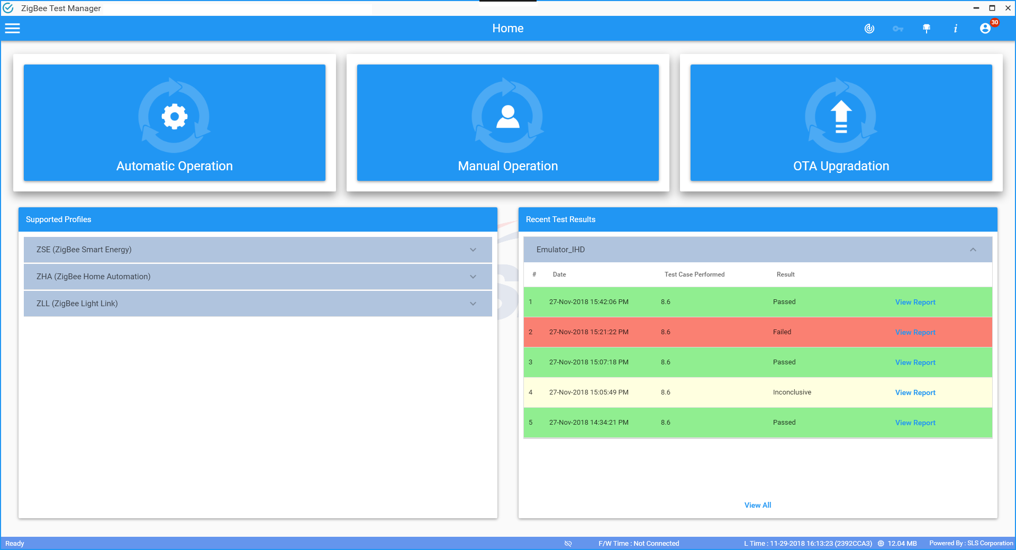1016x550 pixels.
Task: Click the ZigBee Test Manager app logo
Action: click(x=8, y=8)
